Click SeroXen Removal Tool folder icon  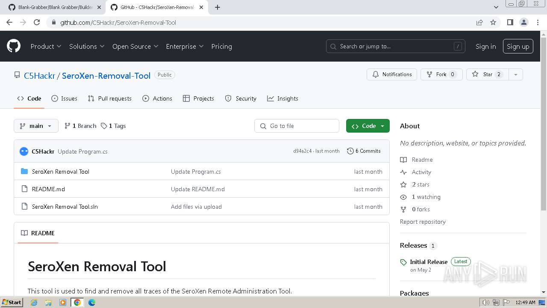pyautogui.click(x=24, y=172)
